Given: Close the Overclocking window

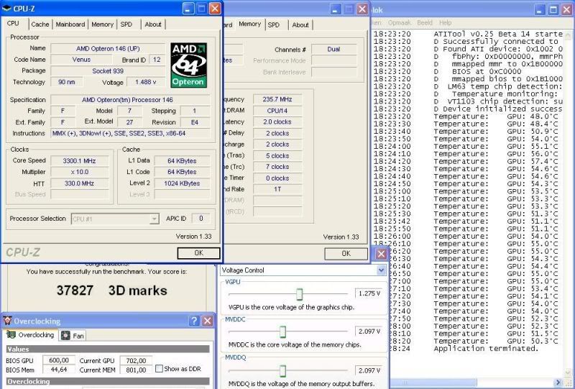Looking at the screenshot, I should 207,321.
